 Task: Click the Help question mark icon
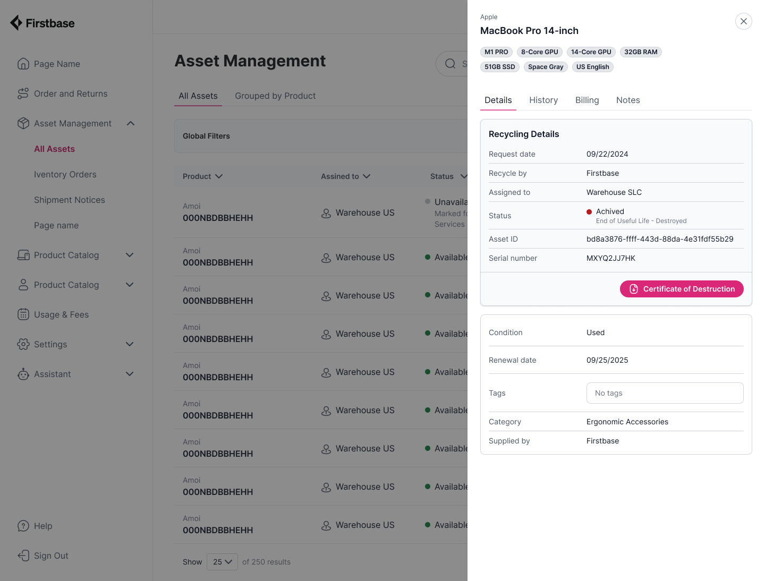click(x=23, y=526)
